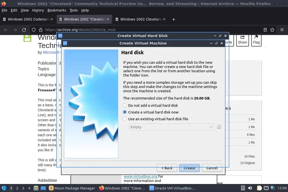Click the Share button on archive page
This screenshot has height=192, width=288.
242,40
